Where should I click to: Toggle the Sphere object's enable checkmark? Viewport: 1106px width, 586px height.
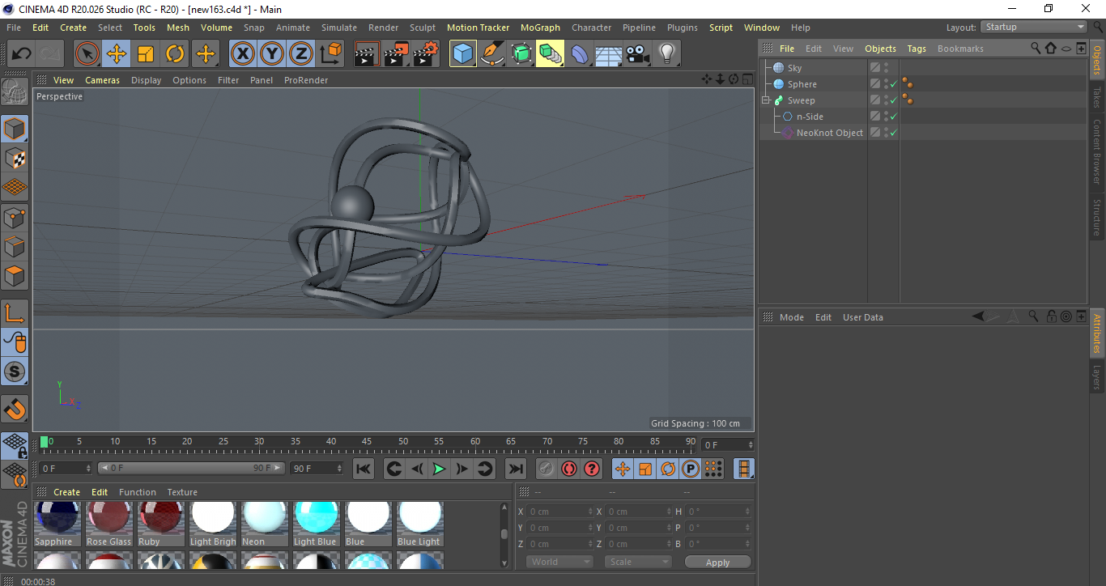point(893,84)
